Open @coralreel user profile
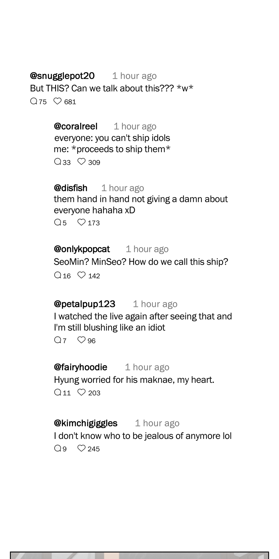Screen dimensions: 279x559 76,126
